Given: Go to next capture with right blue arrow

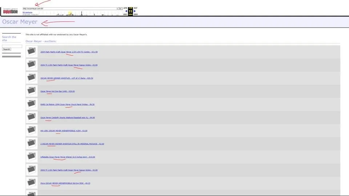Looking at the screenshot, I should click(x=135, y=11).
